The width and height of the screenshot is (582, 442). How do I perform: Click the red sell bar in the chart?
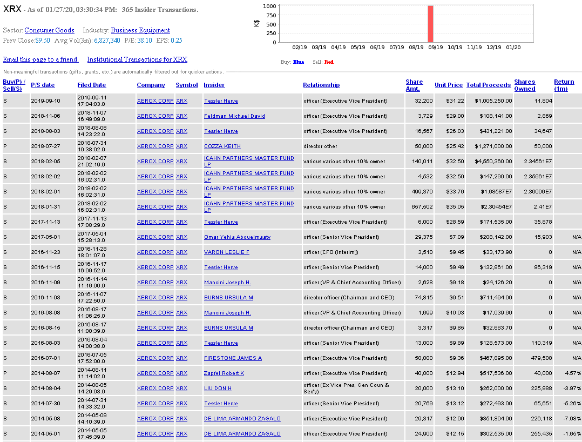[x=431, y=24]
